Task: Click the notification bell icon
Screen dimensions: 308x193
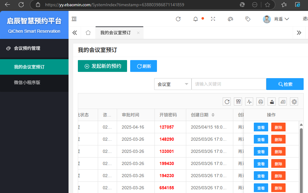Action: (x=196, y=19)
